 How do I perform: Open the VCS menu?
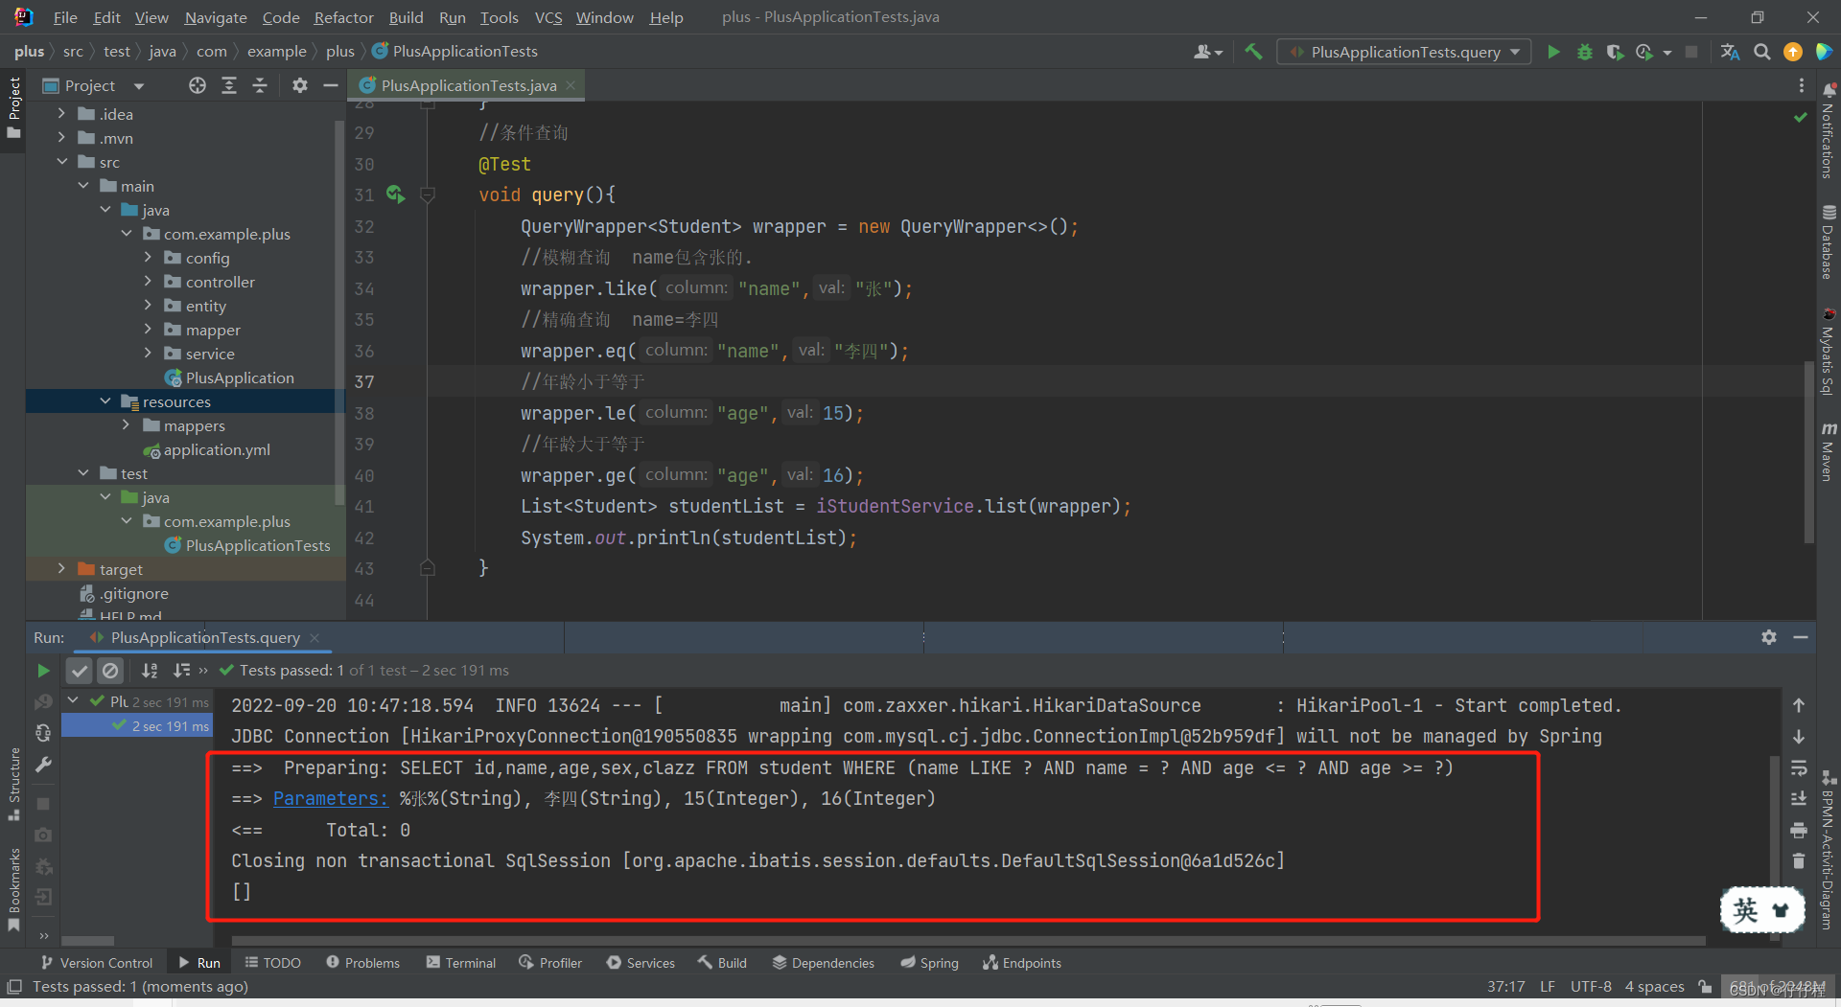548,17
